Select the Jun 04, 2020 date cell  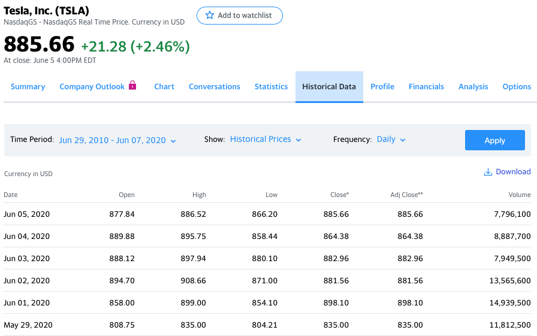click(27, 237)
